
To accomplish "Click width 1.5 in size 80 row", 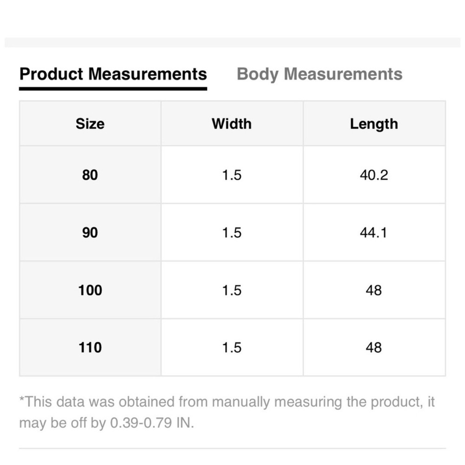I will point(232,175).
